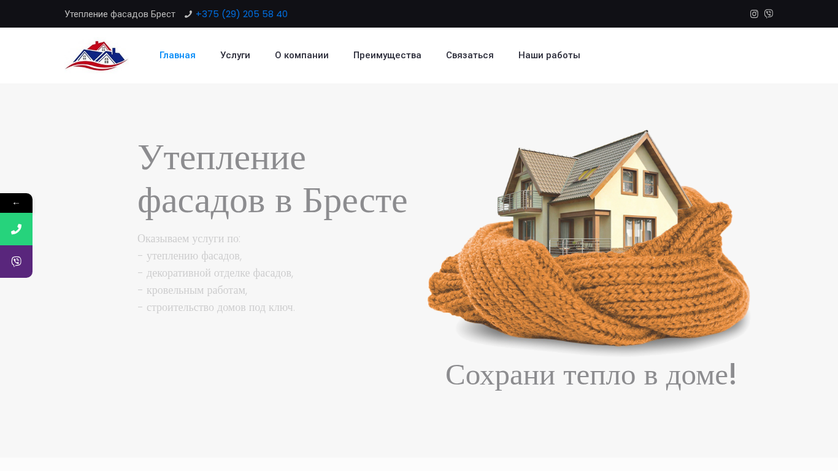Click the phone handset icon beside number
This screenshot has width=838, height=471.
click(188, 14)
